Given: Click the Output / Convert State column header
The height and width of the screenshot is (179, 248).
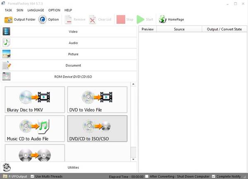Looking at the screenshot, I should [x=224, y=29].
